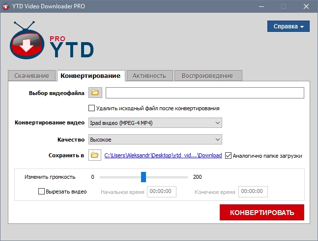Open the Справка dropdown menu
This screenshot has width=318, height=241.
(x=289, y=26)
